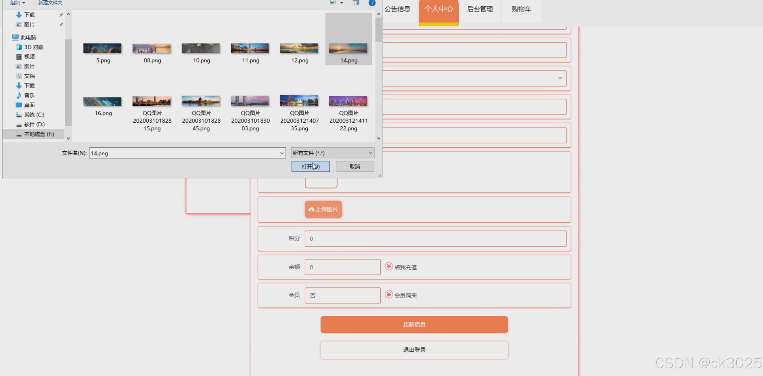The height and width of the screenshot is (376, 763).
Task: Click the 退出登录 logout button
Action: pyautogui.click(x=414, y=350)
